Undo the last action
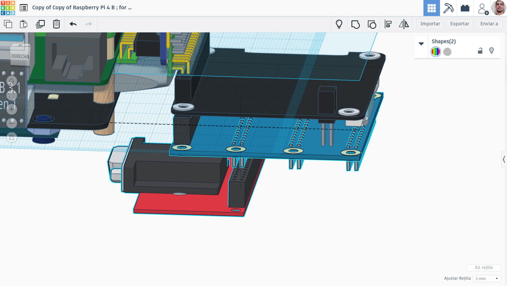 click(73, 24)
